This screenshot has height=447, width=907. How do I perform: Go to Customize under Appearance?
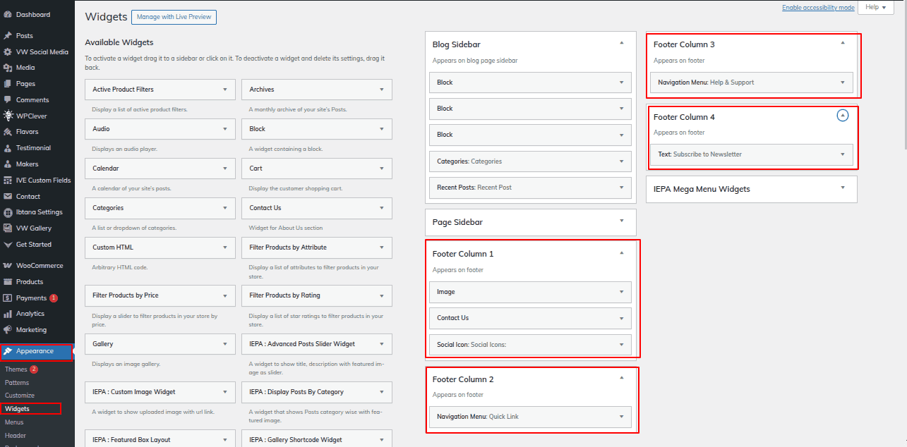tap(20, 396)
